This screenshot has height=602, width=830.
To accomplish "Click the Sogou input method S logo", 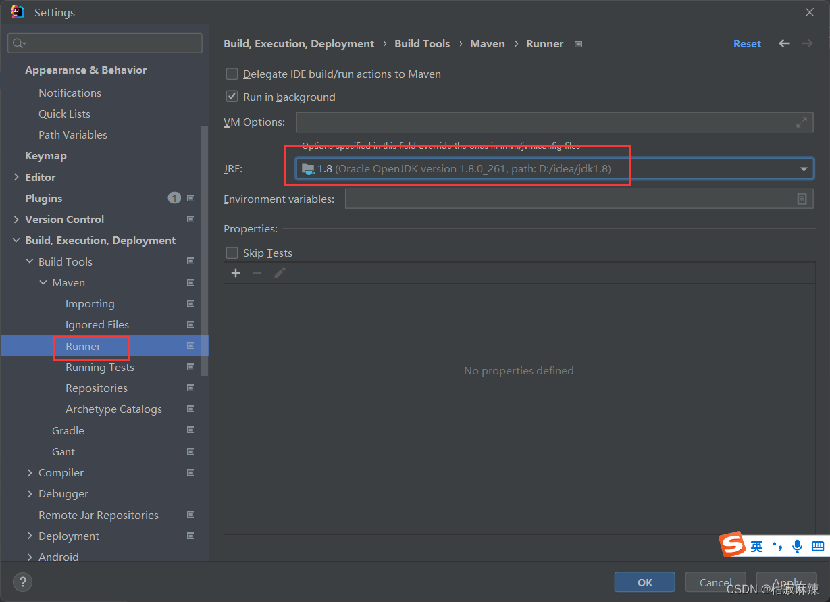I will pyautogui.click(x=732, y=545).
